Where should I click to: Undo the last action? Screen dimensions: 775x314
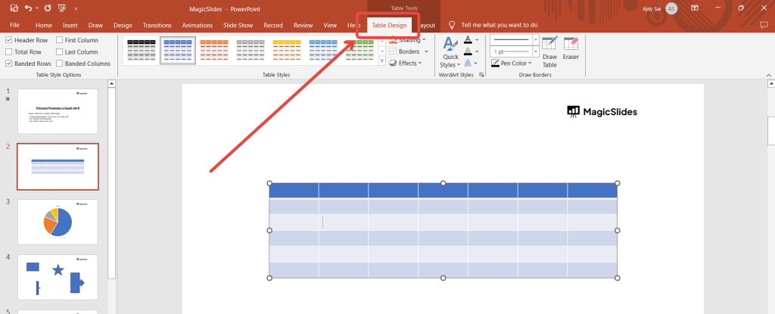[28, 8]
